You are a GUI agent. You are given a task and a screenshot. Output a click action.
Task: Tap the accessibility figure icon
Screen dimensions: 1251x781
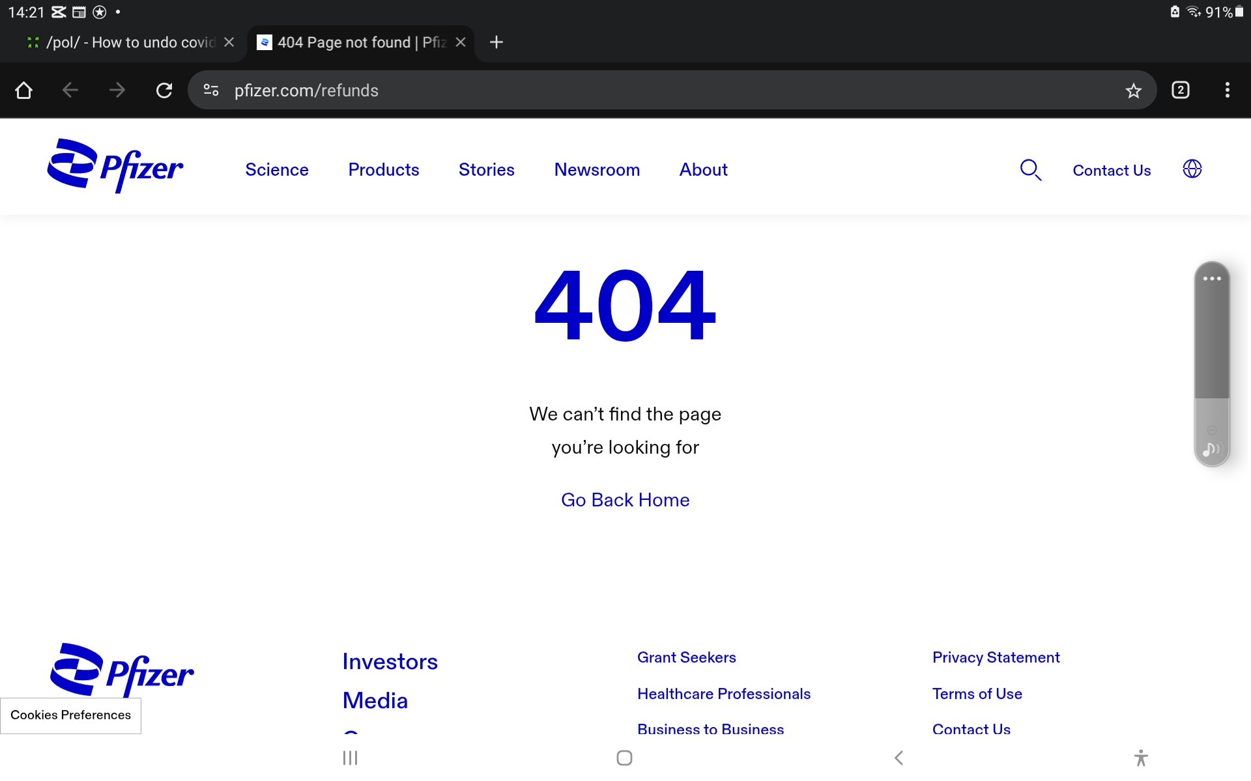(1141, 758)
